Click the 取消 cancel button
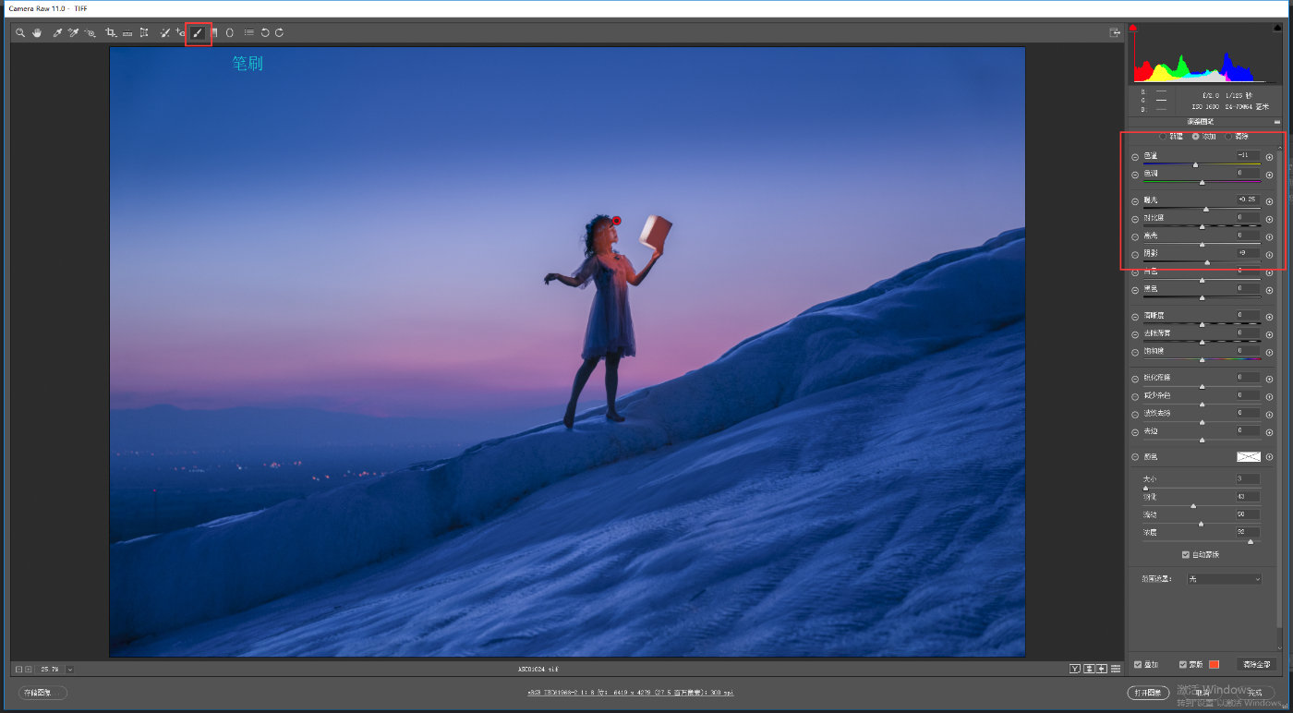The image size is (1293, 713). tap(1202, 693)
